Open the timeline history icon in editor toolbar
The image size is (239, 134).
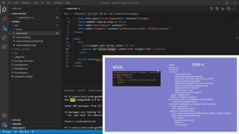click(211, 9)
